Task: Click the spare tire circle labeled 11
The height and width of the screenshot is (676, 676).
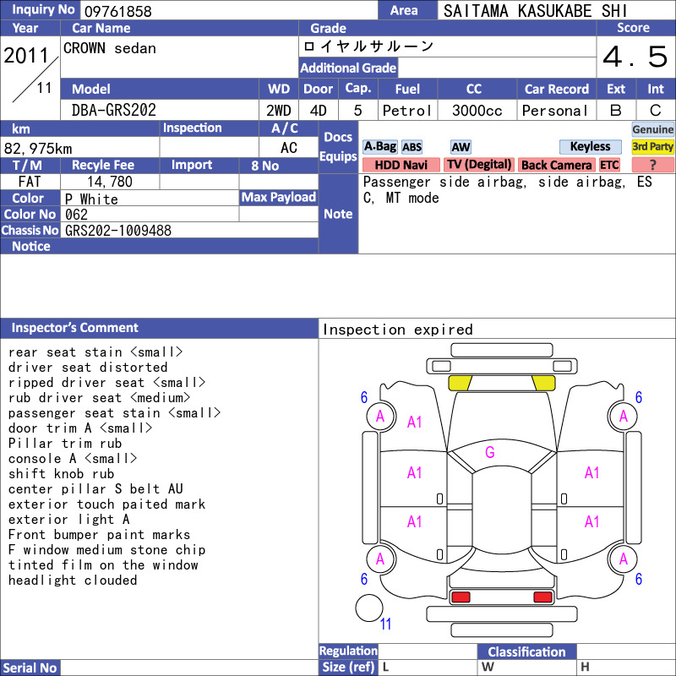Action: tap(369, 608)
